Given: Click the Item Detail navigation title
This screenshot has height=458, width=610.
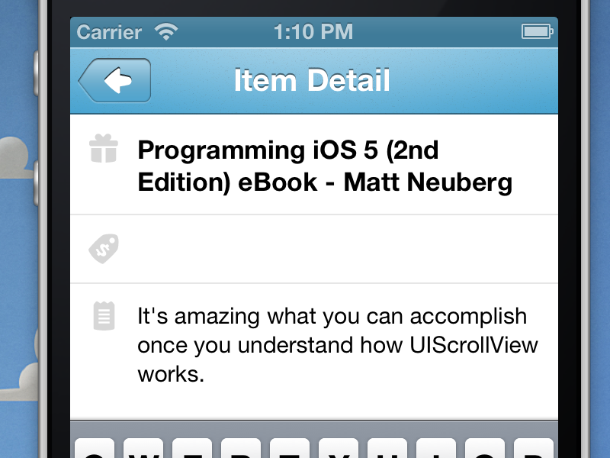Looking at the screenshot, I should click(312, 80).
